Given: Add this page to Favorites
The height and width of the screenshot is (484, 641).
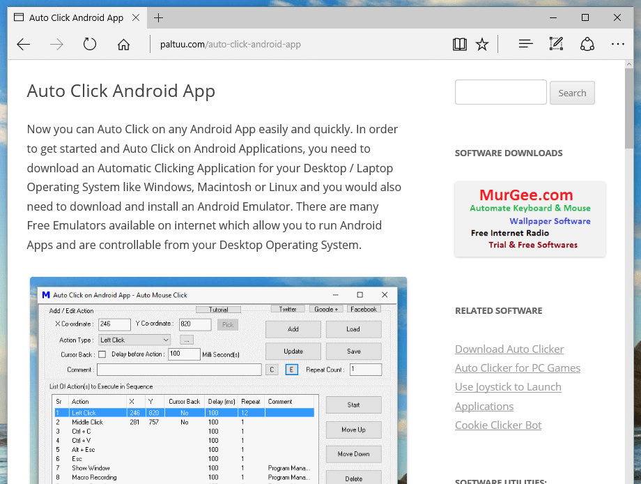Looking at the screenshot, I should click(x=482, y=44).
